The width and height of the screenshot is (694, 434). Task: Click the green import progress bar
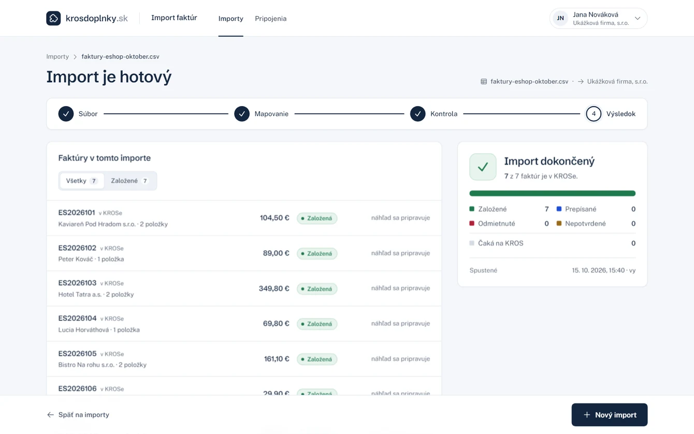coord(553,193)
